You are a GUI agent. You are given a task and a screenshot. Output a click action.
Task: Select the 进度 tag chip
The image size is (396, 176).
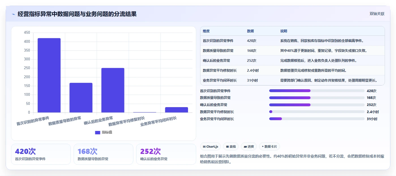pyautogui.click(x=249, y=147)
